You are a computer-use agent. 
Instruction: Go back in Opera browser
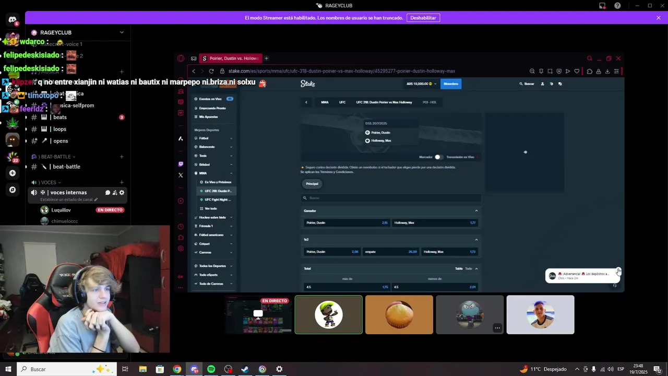(x=194, y=71)
